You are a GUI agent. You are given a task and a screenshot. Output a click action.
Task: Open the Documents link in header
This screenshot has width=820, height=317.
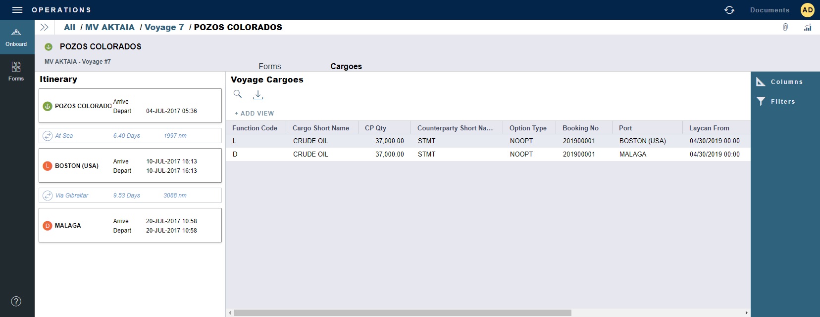click(x=769, y=10)
